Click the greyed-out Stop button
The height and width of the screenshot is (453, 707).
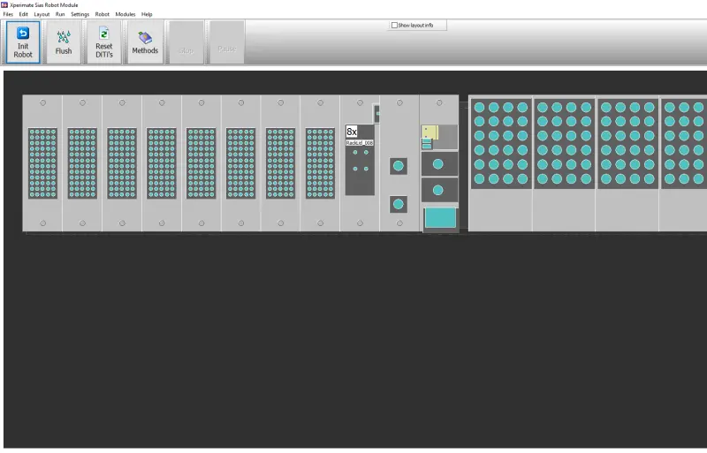(186, 42)
